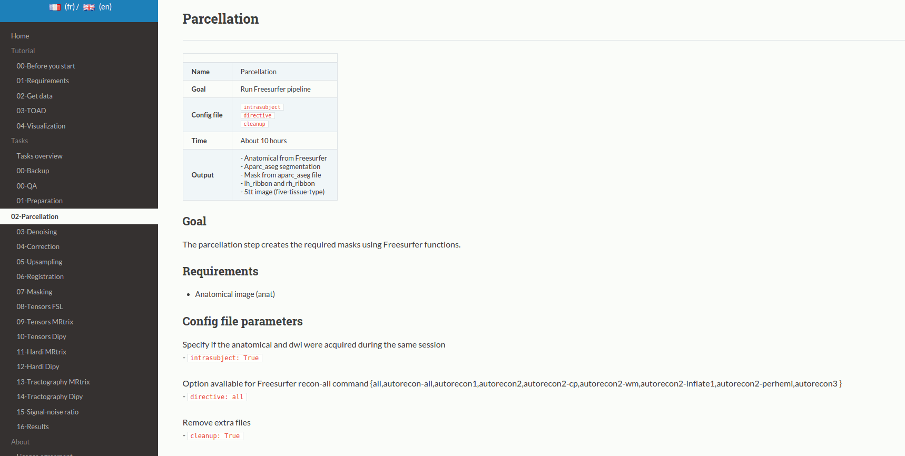Select the (fr) language link
The width and height of the screenshot is (905, 456).
click(70, 7)
